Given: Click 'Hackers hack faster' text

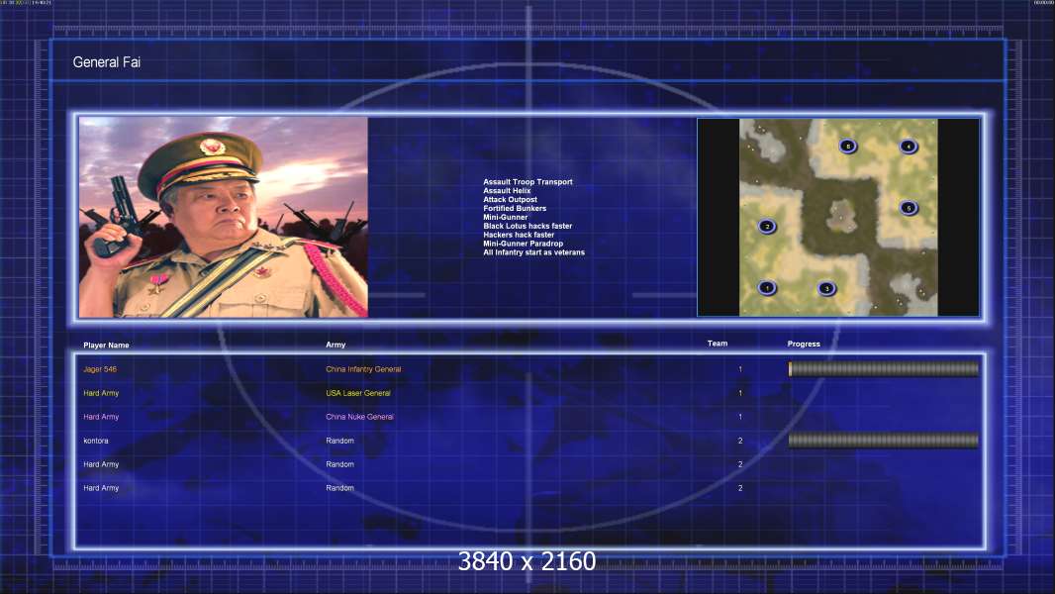Looking at the screenshot, I should point(519,234).
